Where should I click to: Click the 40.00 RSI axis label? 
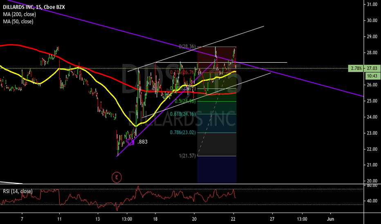[x=372, y=201]
